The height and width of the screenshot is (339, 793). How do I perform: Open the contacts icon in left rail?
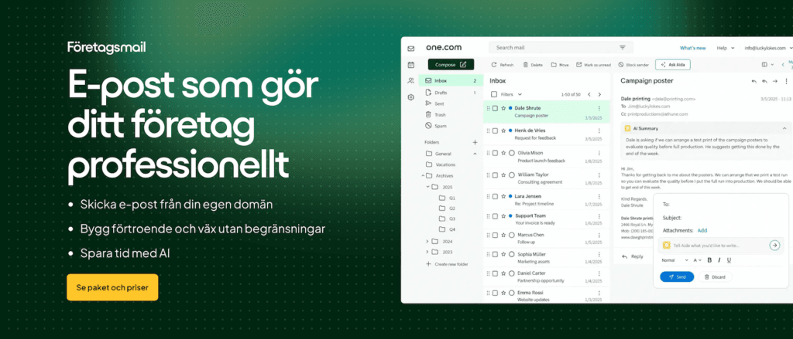pos(411,81)
